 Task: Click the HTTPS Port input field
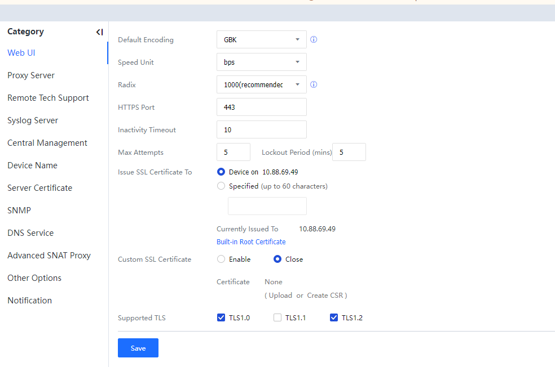coord(261,107)
